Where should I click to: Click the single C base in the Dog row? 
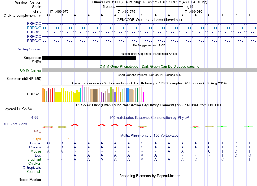(x=249, y=155)
